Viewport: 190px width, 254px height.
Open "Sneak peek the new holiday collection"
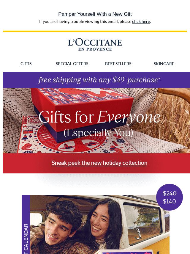pyautogui.click(x=99, y=163)
